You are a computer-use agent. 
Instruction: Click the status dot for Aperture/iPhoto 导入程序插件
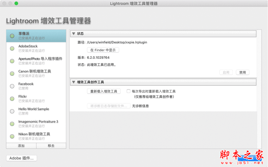[x=12, y=61]
